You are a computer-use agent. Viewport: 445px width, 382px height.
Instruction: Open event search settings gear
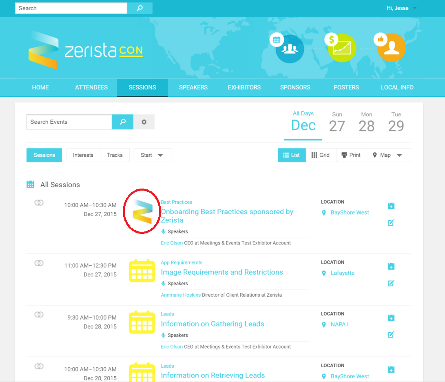tap(144, 122)
